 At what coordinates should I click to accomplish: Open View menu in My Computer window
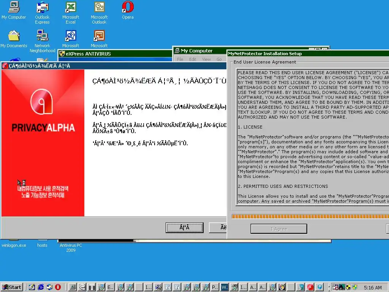(x=206, y=59)
